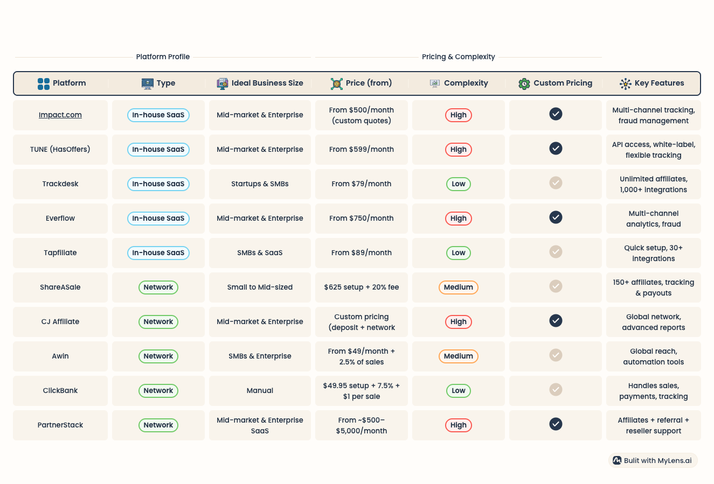Toggle Custom Pricing check for ShareASale
The image size is (714, 484).
(556, 286)
